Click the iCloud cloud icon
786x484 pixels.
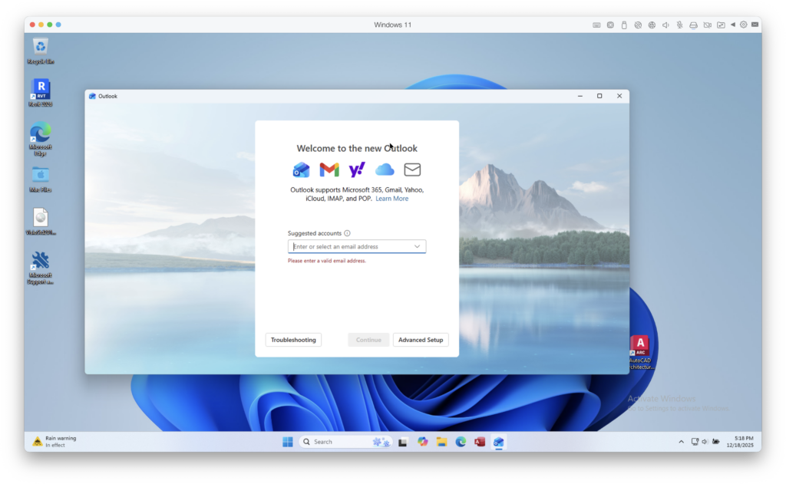click(385, 170)
